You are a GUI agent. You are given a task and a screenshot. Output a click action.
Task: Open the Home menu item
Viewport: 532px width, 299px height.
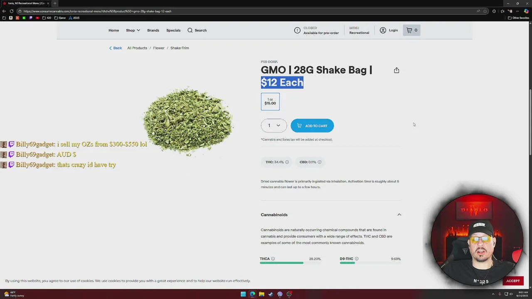pos(113,30)
